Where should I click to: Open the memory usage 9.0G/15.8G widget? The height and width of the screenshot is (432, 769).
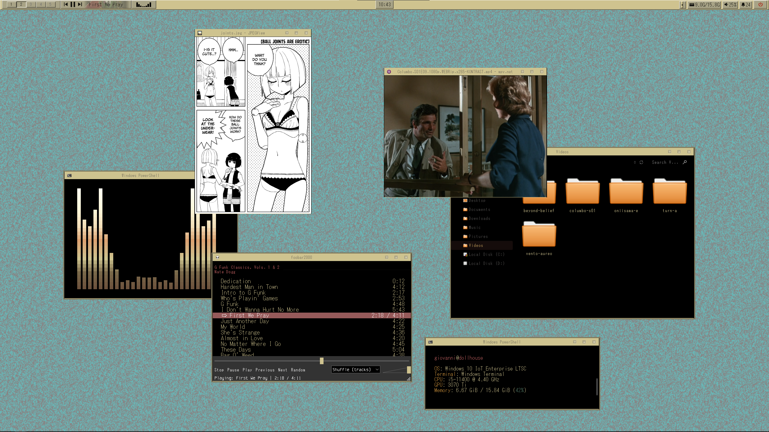tap(704, 4)
